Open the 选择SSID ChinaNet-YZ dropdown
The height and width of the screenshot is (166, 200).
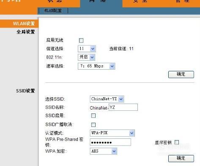coord(107,99)
